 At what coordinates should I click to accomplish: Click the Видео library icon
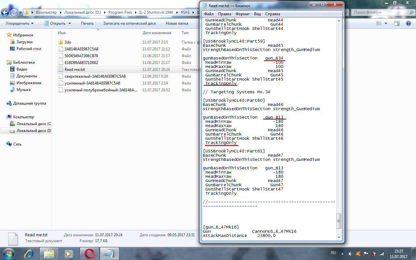coord(12,69)
